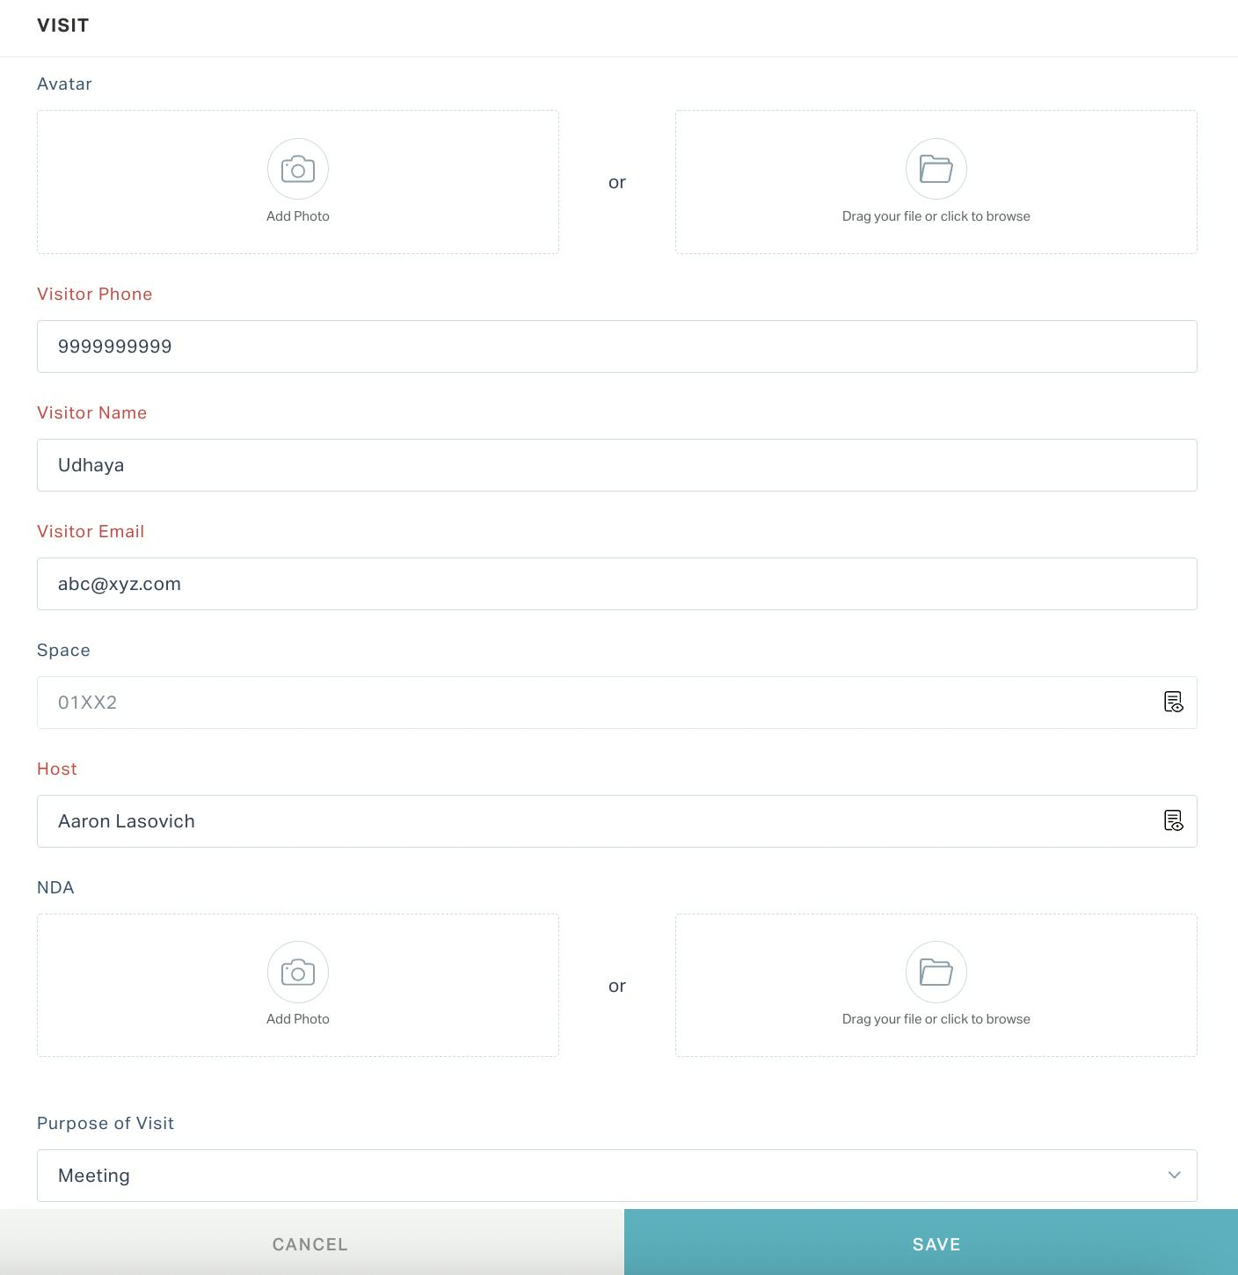
Task: Click the NDA 'Add Photo' label
Action: pos(298,1019)
